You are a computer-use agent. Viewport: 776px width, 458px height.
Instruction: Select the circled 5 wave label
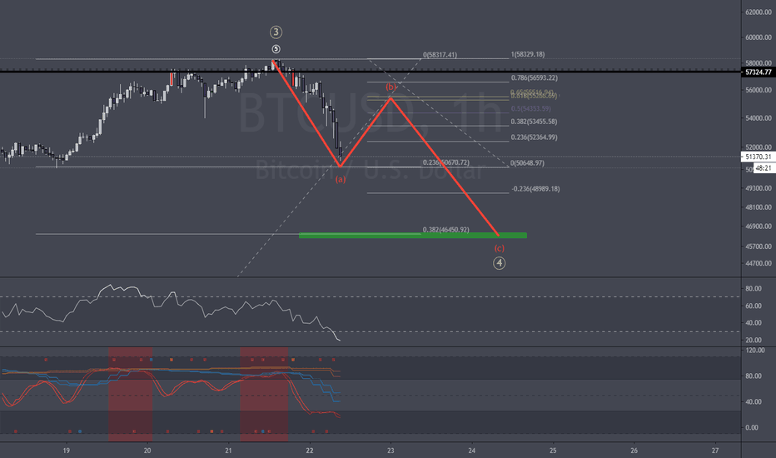[276, 49]
